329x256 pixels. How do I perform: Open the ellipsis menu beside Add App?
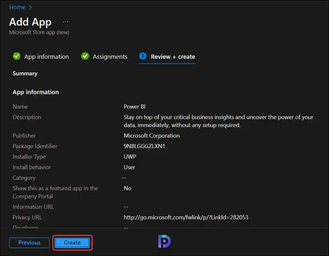pyautogui.click(x=66, y=22)
